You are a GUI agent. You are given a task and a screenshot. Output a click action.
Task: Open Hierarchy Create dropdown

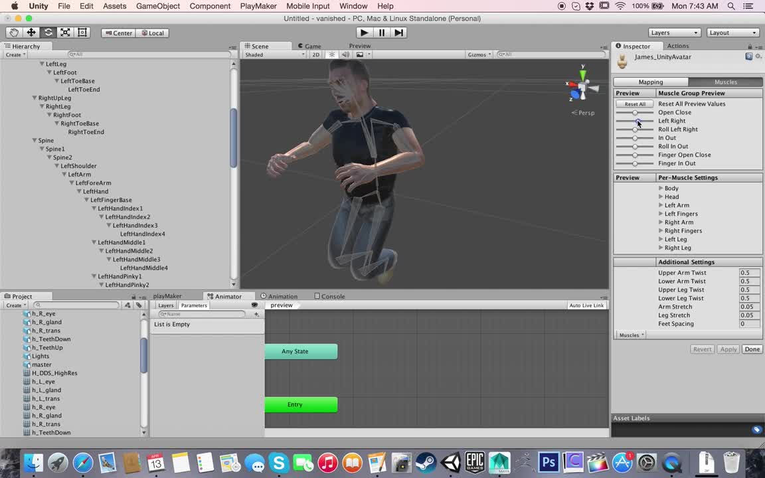16,54
